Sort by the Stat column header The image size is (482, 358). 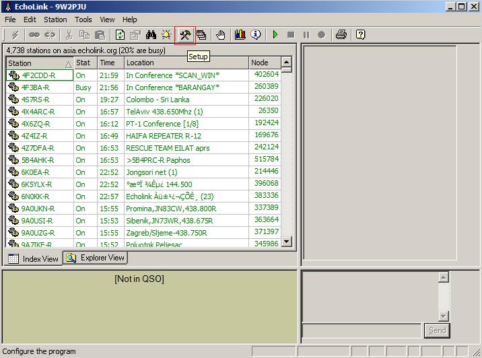coord(85,63)
